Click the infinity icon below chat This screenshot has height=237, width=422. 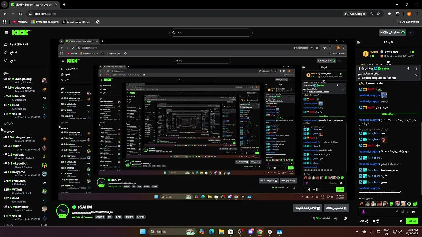coord(362,221)
